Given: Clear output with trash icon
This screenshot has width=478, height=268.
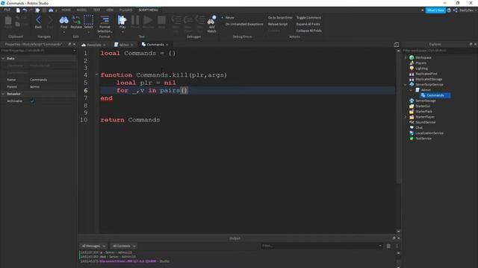Looking at the screenshot, I should (x=388, y=246).
